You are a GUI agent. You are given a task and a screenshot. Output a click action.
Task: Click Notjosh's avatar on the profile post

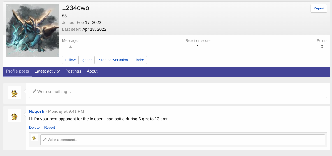coord(15,116)
